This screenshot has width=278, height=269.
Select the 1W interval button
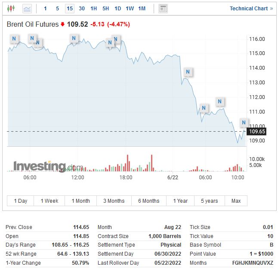click(130, 9)
